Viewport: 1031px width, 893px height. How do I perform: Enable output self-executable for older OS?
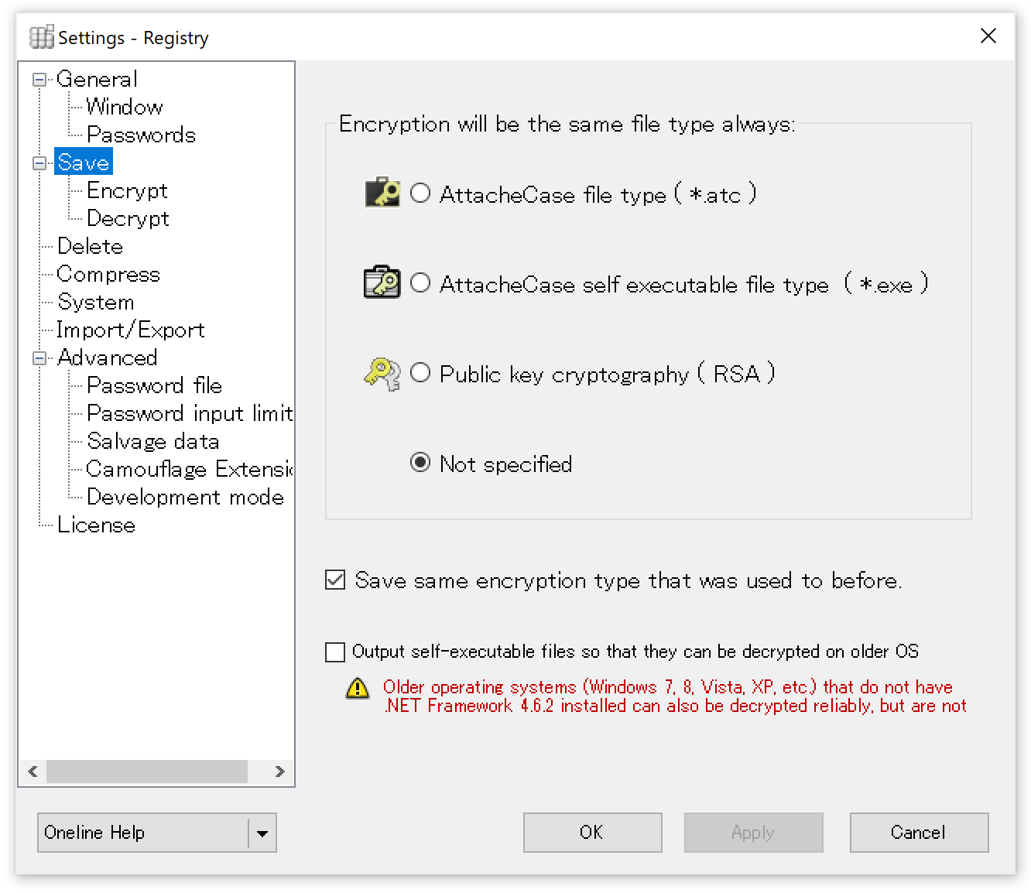coord(335,652)
